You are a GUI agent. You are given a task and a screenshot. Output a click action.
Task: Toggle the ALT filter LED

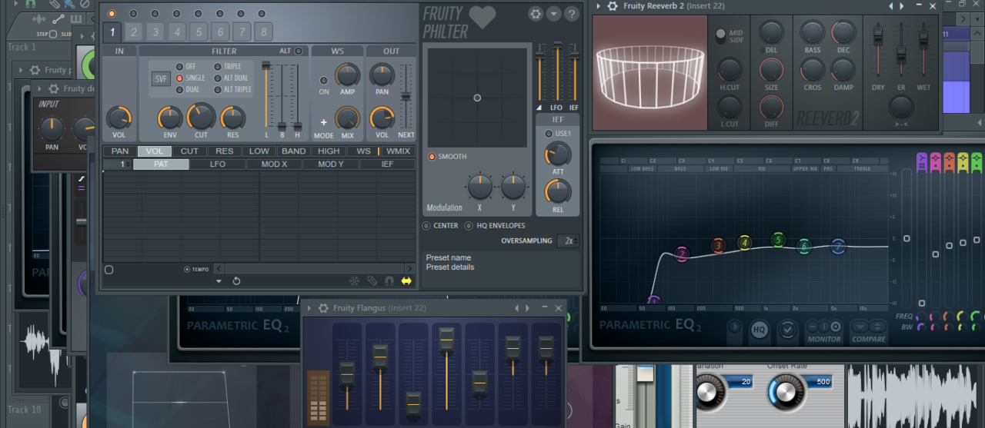(299, 51)
